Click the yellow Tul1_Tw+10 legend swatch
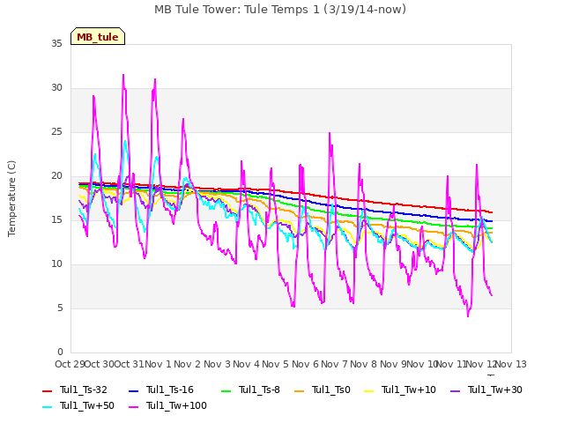 click(x=369, y=390)
